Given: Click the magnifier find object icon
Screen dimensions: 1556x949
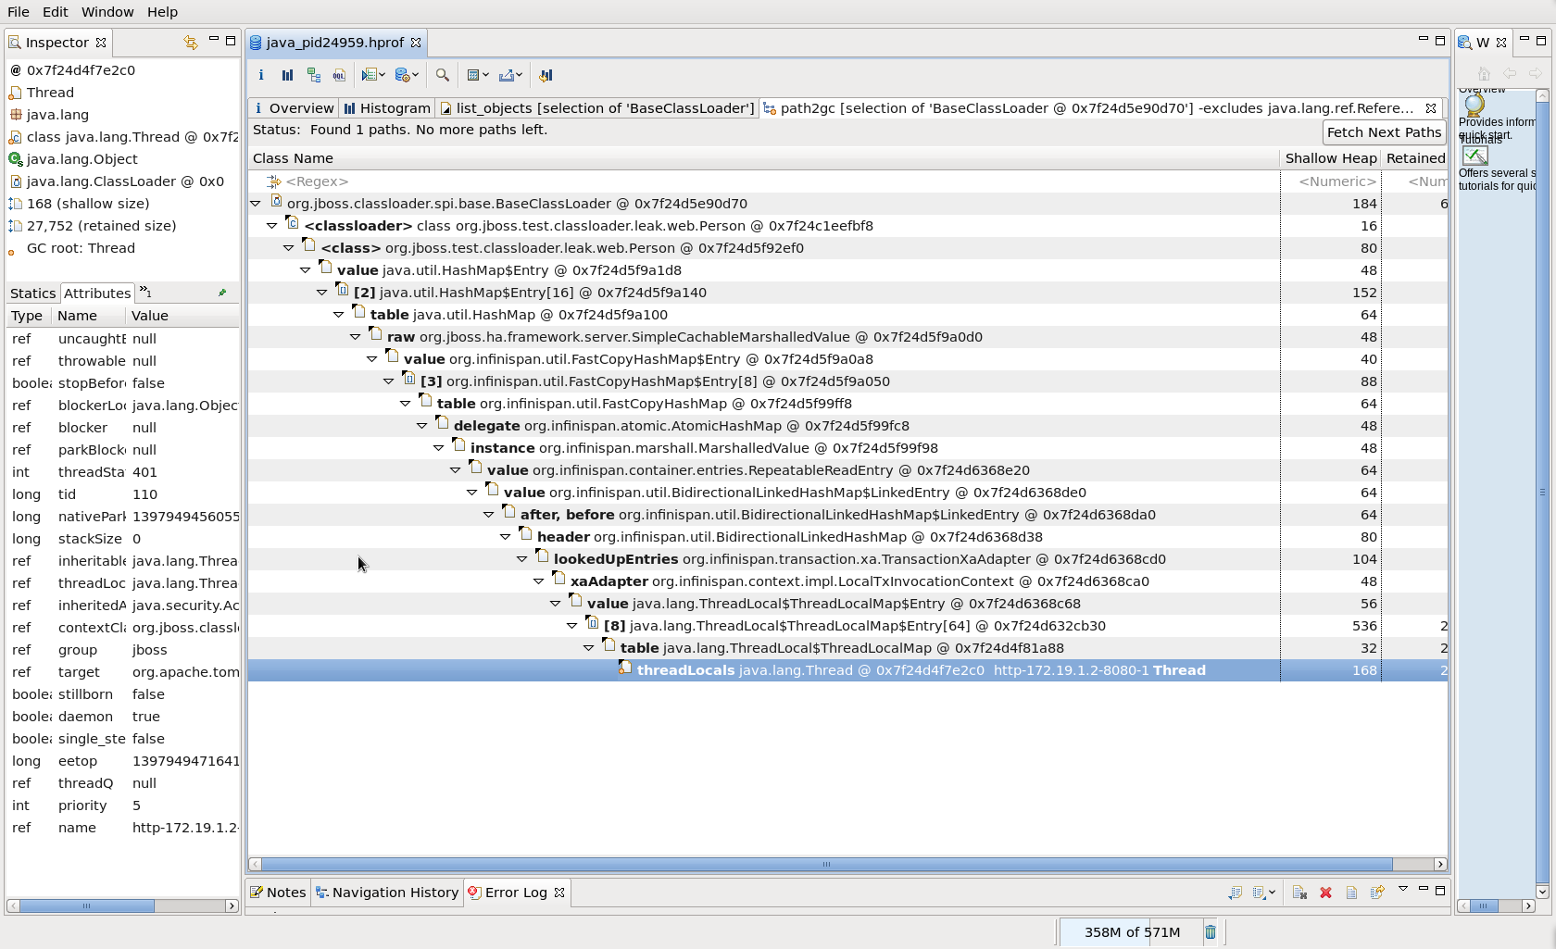Looking at the screenshot, I should pos(443,75).
